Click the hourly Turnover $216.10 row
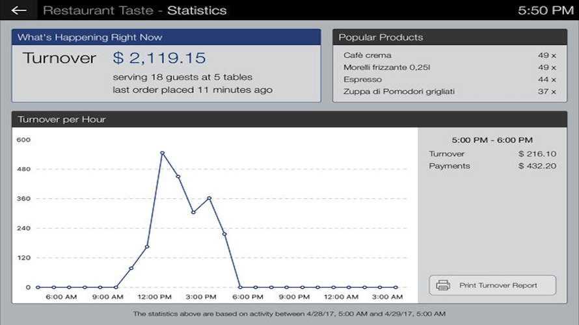The width and height of the screenshot is (579, 325). click(x=492, y=154)
